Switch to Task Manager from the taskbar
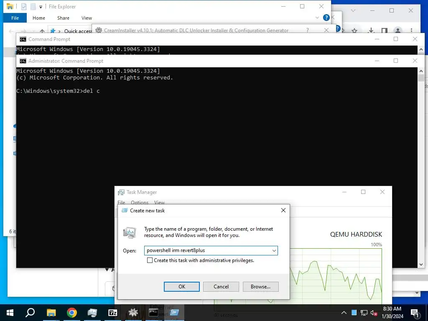Viewport: 428px width, 321px height. (92, 313)
